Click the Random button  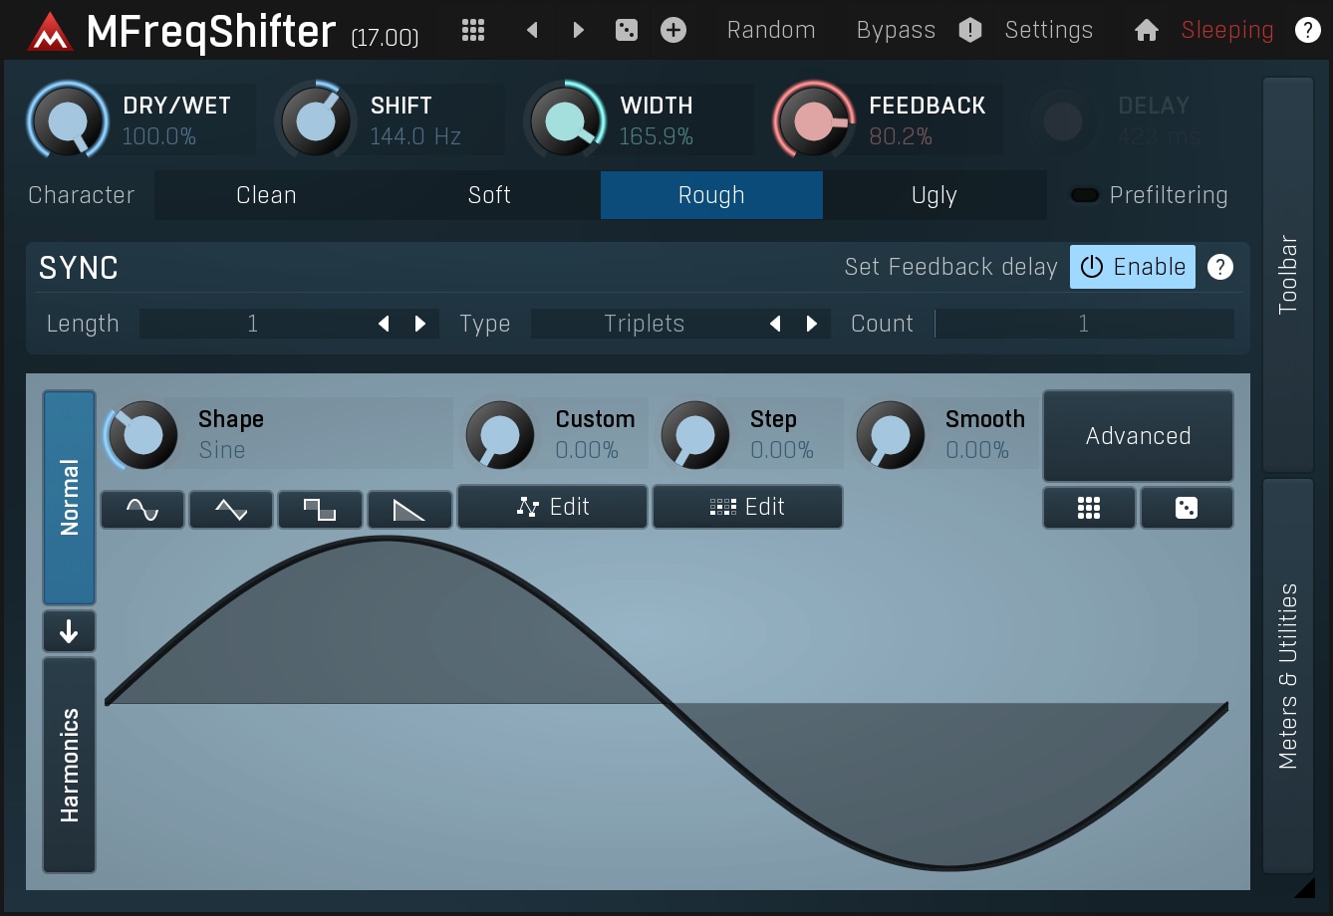pyautogui.click(x=770, y=30)
